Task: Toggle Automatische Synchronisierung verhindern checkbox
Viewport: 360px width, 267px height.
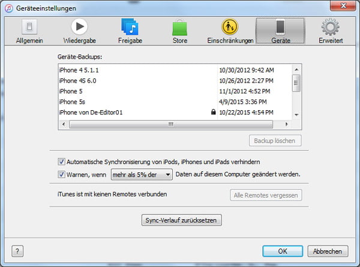Action: point(61,162)
